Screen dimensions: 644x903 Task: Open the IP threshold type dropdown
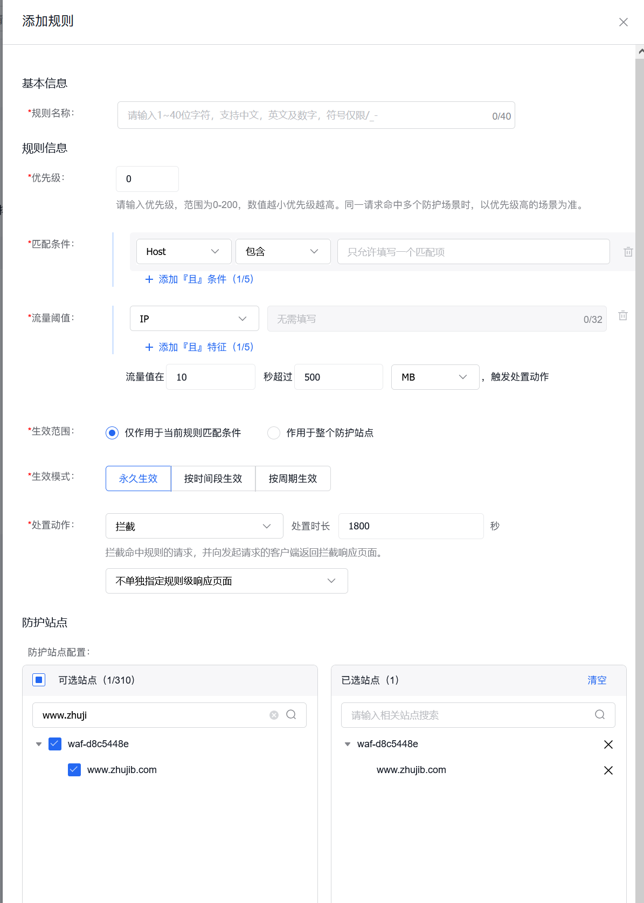(195, 319)
